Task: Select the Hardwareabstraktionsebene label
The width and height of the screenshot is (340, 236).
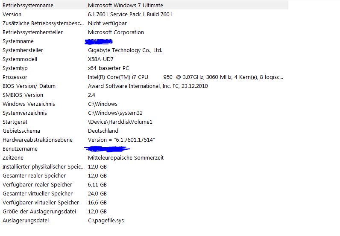Action: pos(37,140)
